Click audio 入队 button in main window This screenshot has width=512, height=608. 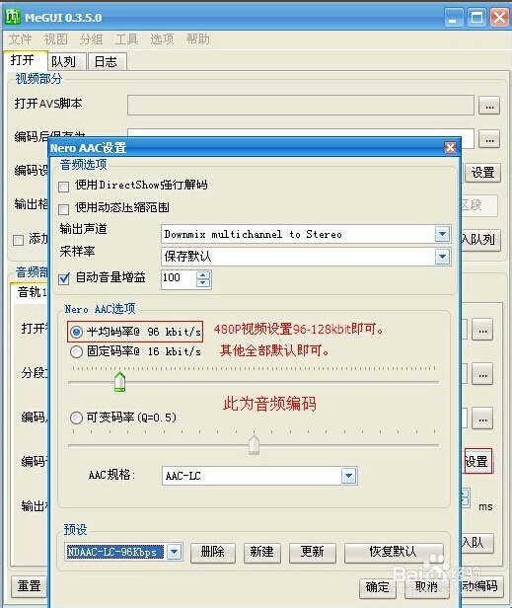point(476,543)
